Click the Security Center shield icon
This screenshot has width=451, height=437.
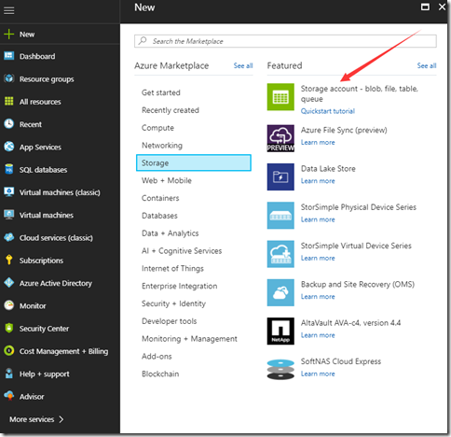pos(9,328)
